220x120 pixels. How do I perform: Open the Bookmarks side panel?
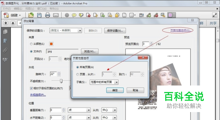click(x=5, y=41)
